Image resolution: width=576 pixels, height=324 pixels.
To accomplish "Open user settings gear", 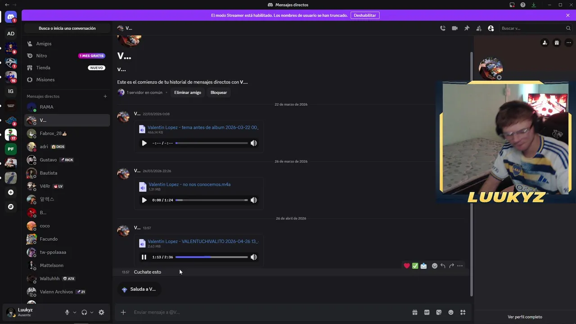I will point(101,312).
